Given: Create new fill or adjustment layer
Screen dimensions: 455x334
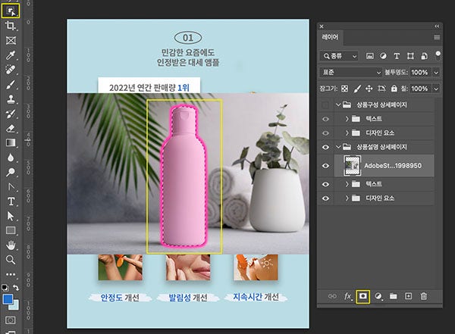Looking at the screenshot, I should click(378, 296).
